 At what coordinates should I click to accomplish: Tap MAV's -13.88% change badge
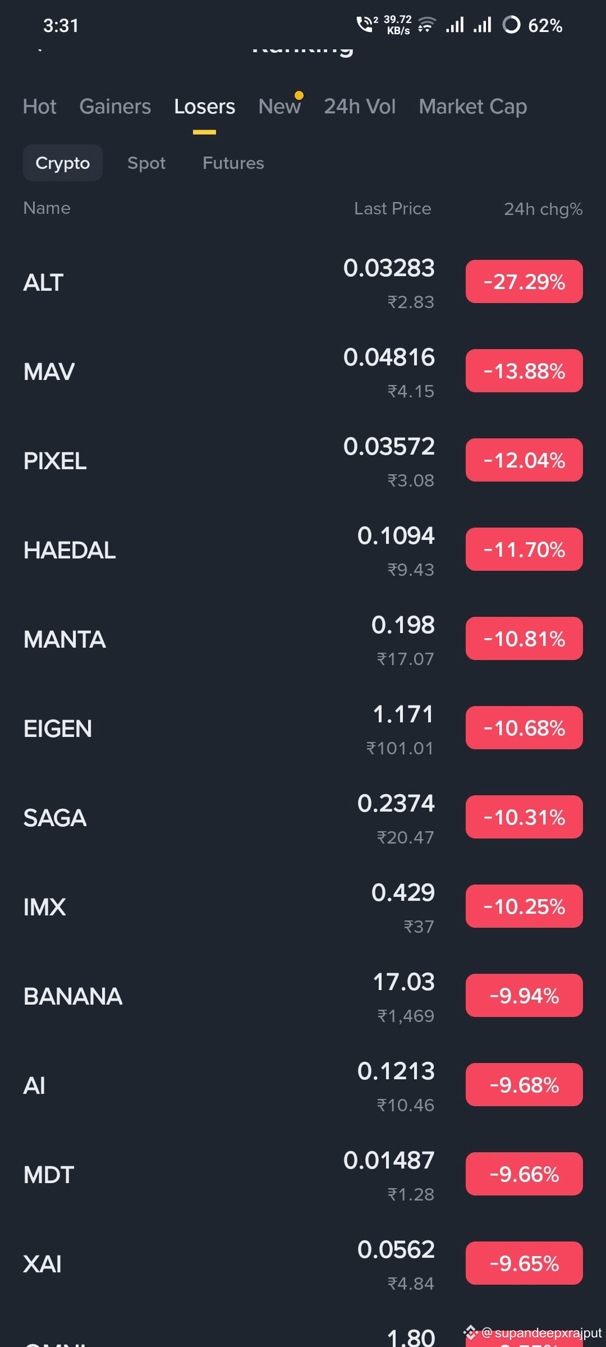point(524,371)
